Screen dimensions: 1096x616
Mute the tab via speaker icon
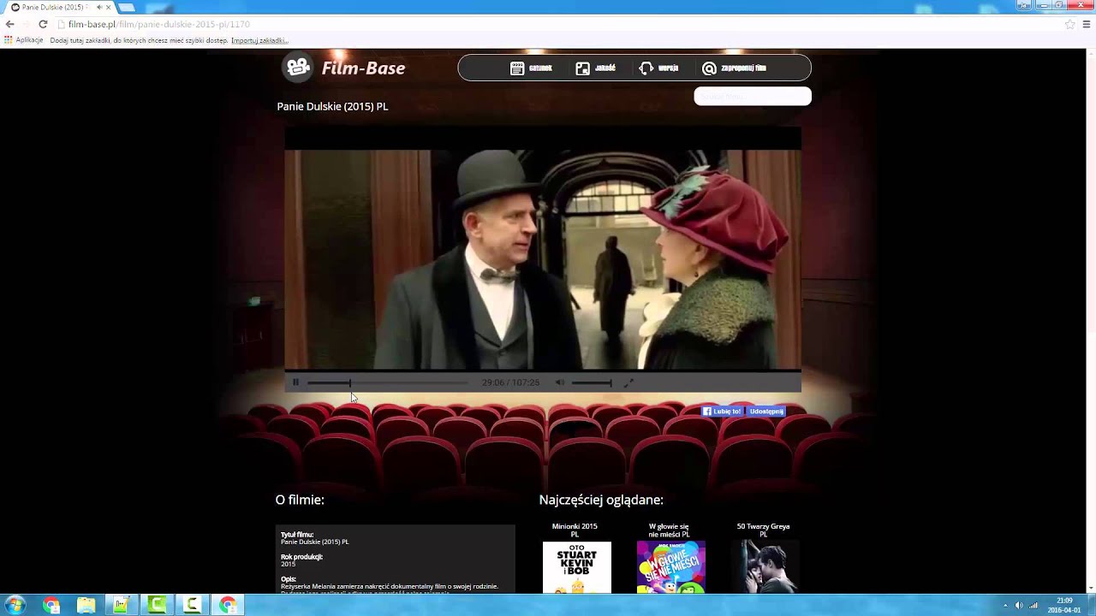click(x=99, y=7)
